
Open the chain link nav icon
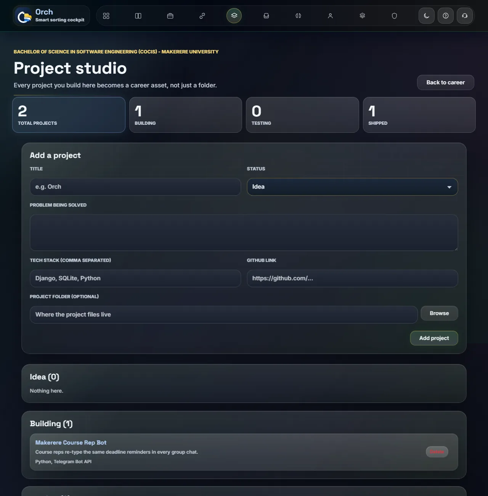202,16
